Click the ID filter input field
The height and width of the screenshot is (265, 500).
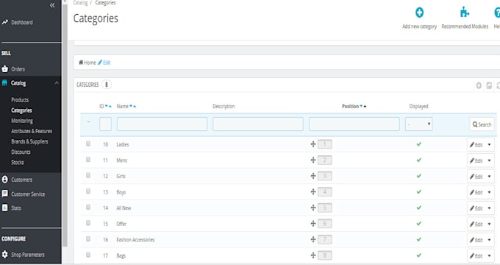(105, 124)
